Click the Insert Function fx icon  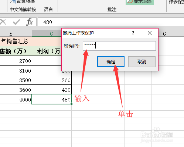29,22
